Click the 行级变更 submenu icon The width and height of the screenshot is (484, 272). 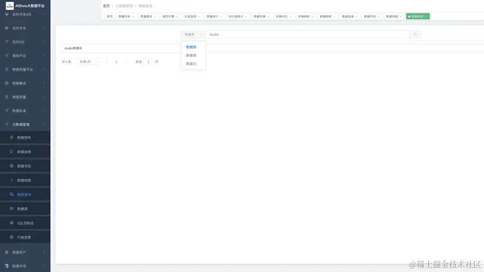[11, 237]
